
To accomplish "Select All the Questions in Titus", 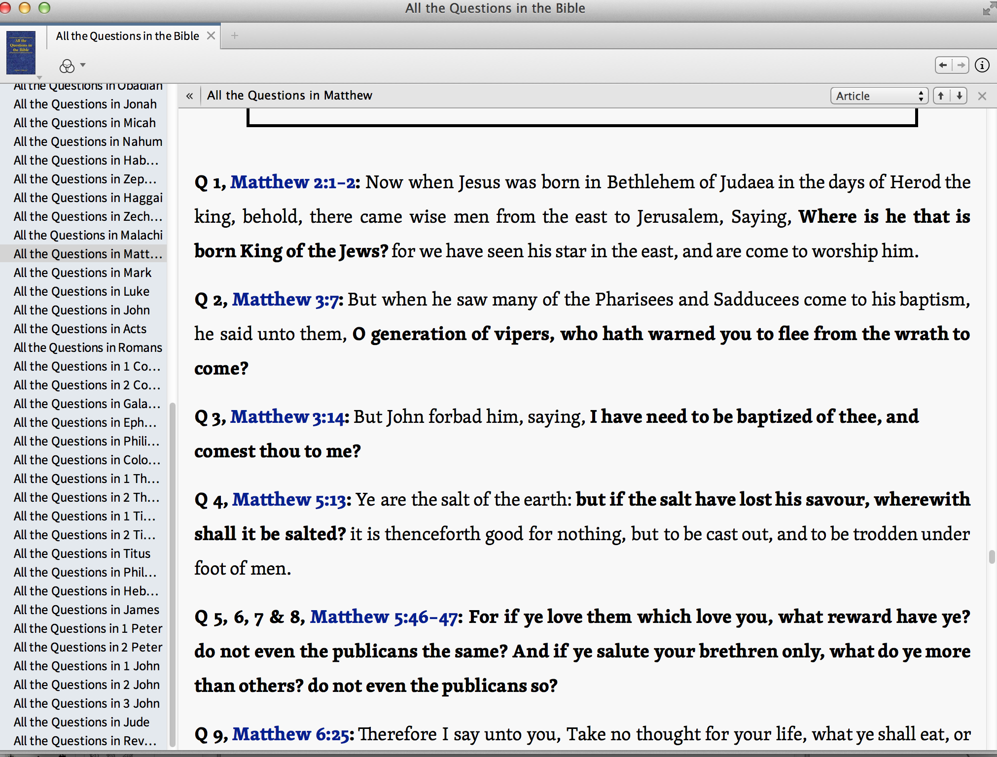I will pyautogui.click(x=82, y=553).
